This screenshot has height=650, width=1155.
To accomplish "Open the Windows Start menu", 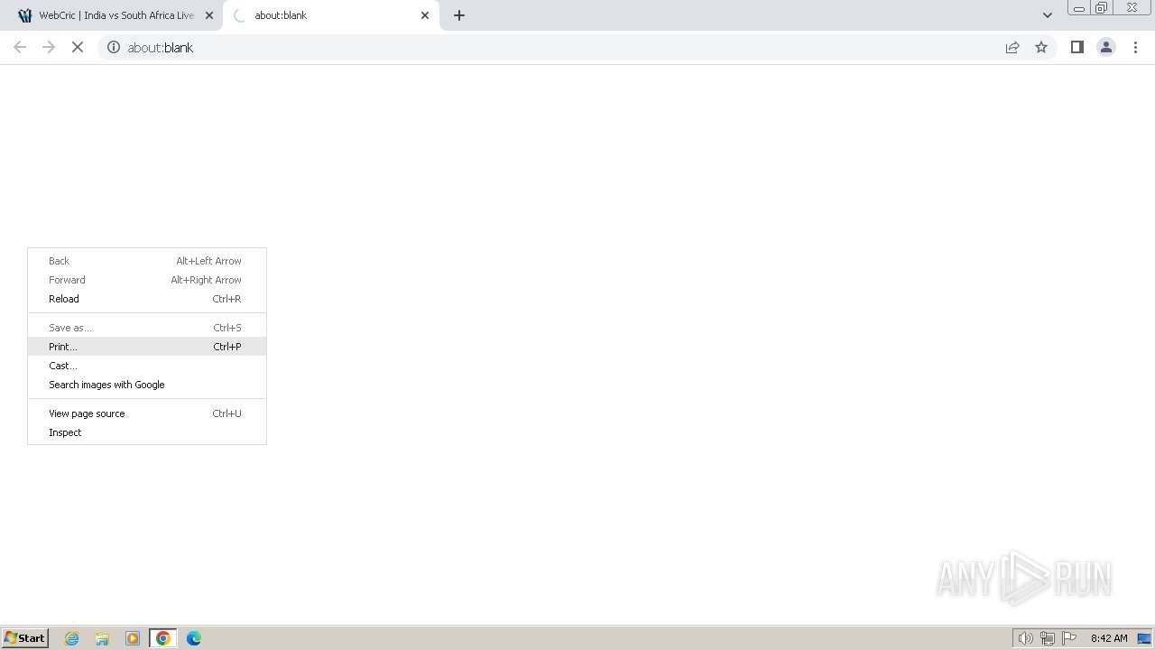I will coord(24,637).
